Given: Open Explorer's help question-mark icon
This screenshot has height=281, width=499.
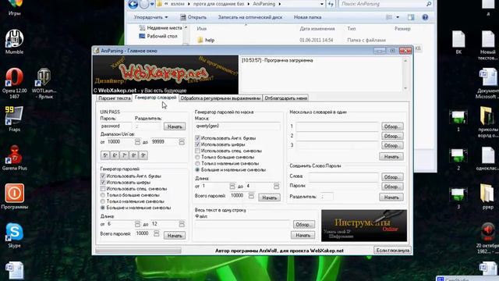Looking at the screenshot, I should tap(425, 17).
